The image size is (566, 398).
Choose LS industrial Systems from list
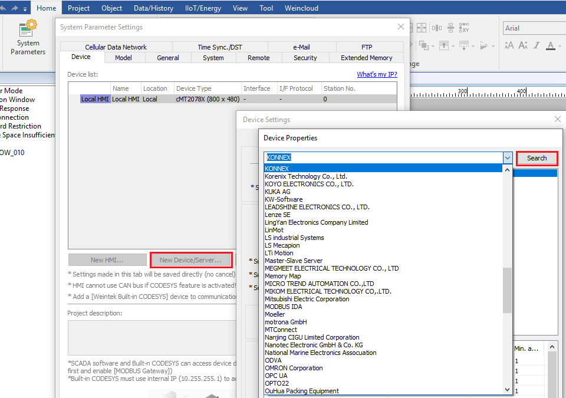pyautogui.click(x=383, y=238)
